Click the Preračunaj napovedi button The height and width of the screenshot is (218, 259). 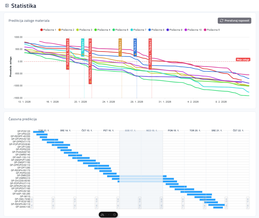point(234,21)
